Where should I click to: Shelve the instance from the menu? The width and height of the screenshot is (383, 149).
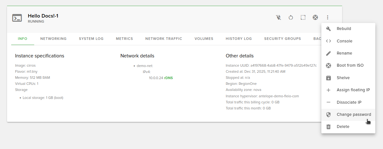(x=343, y=78)
